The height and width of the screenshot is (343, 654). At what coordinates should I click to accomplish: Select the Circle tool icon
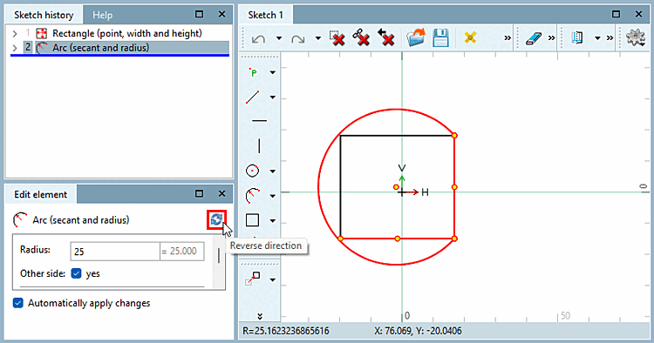pos(252,171)
